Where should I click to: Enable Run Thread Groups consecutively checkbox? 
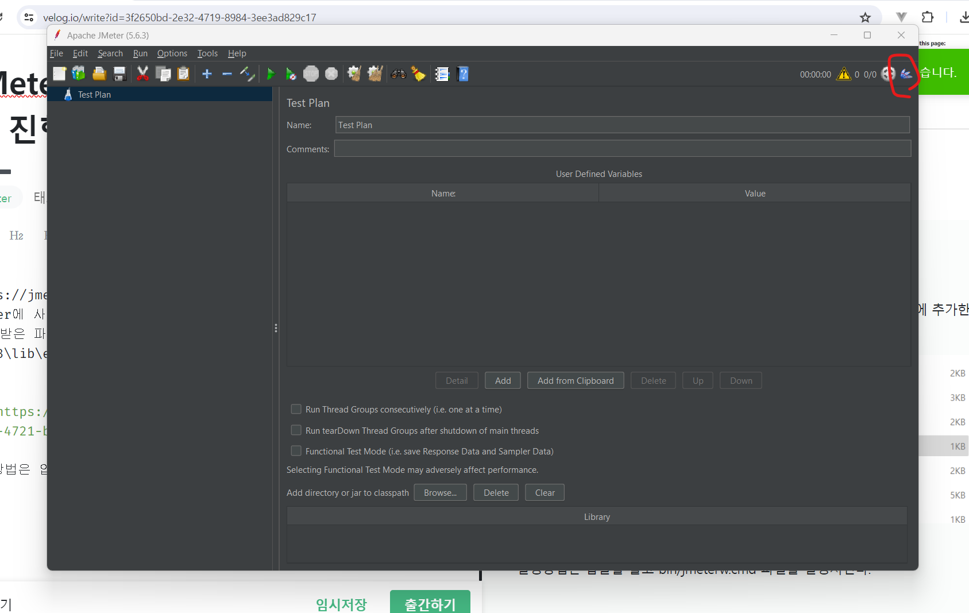(296, 409)
